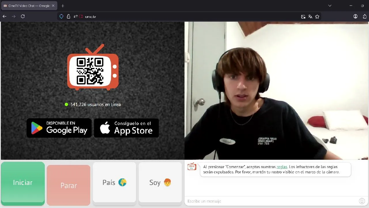Reload the ome.tv page
This screenshot has width=369, height=208.
pyautogui.click(x=23, y=16)
